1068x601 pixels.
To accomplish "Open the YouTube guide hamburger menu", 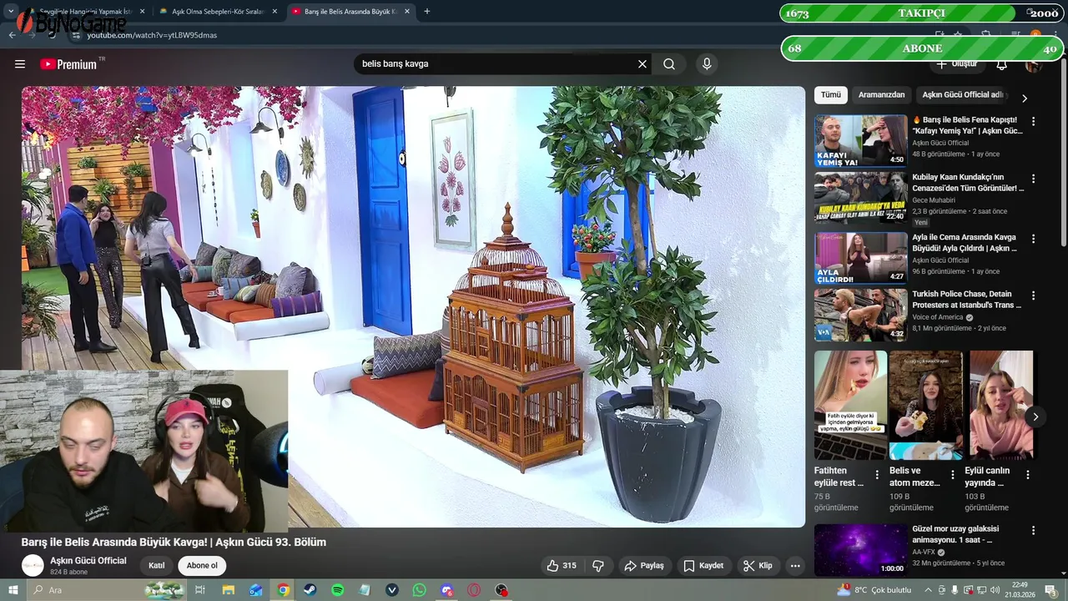I will tap(20, 64).
